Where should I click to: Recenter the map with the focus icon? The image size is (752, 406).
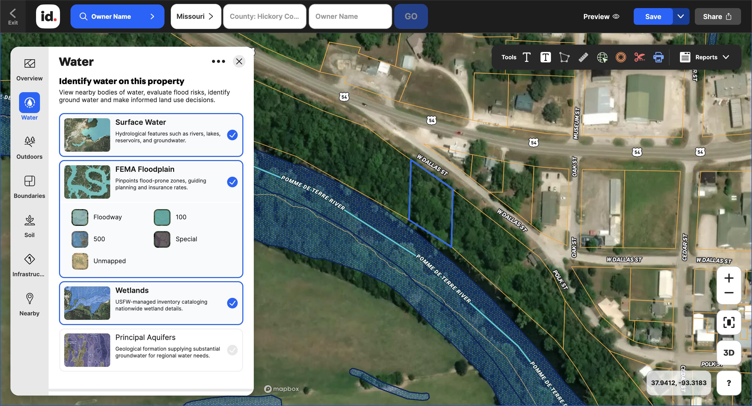tap(729, 322)
